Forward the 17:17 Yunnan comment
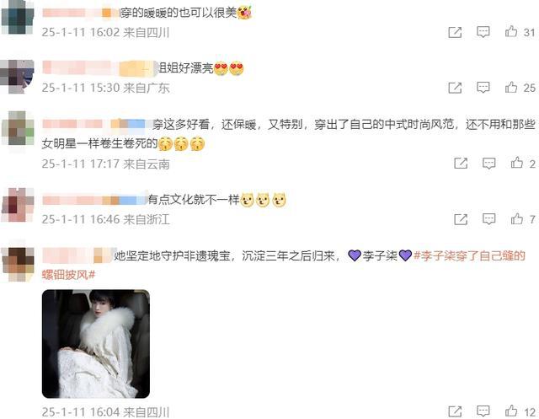Screen dimensions: 539x419 461,164
